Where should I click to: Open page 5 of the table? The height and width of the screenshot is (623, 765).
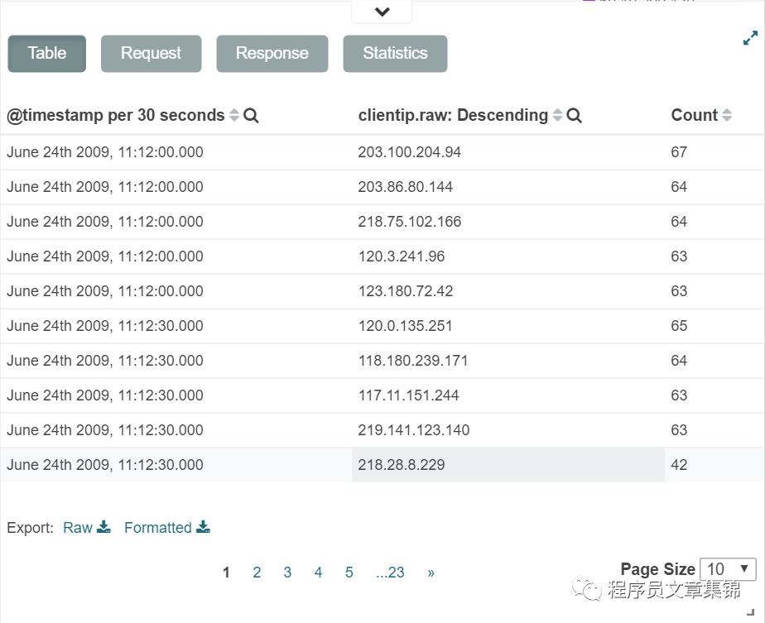click(x=349, y=573)
